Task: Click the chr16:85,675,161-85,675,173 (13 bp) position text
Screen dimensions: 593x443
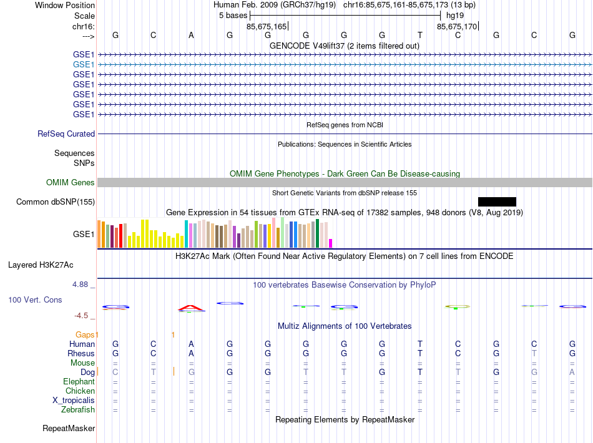Action: tap(409, 5)
